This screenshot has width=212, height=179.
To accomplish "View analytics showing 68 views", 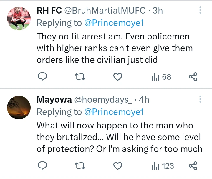I will [x=161, y=77].
